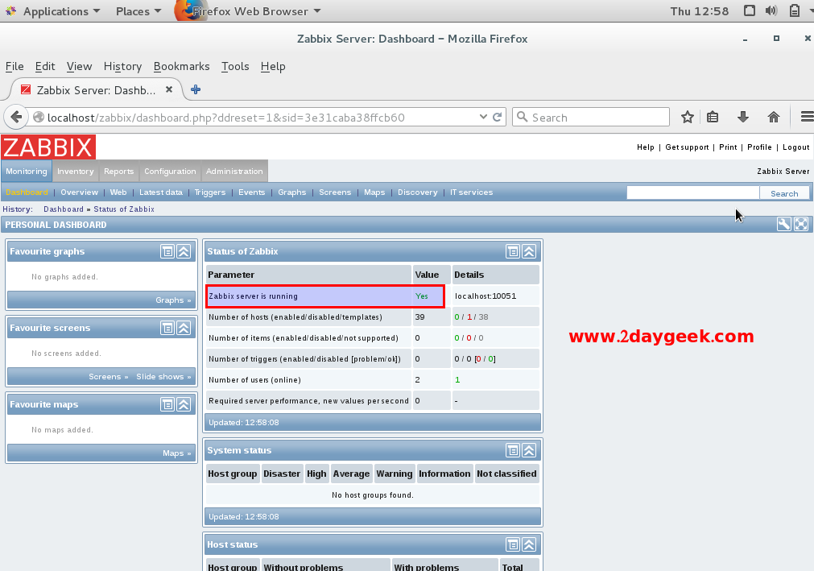Open the Applications menu
This screenshot has height=571, width=814.
click(61, 11)
